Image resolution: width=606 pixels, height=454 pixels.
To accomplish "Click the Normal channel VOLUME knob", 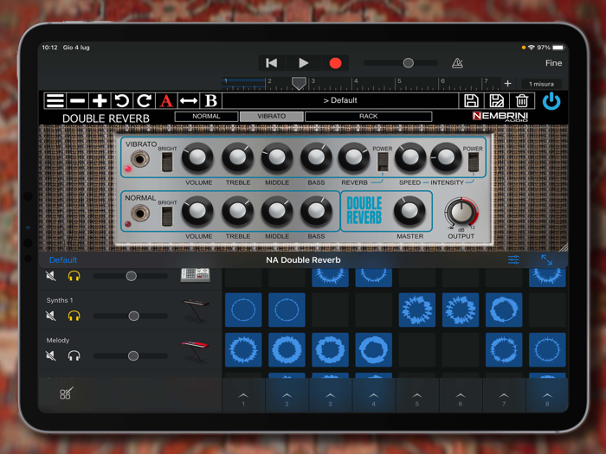I will click(197, 211).
